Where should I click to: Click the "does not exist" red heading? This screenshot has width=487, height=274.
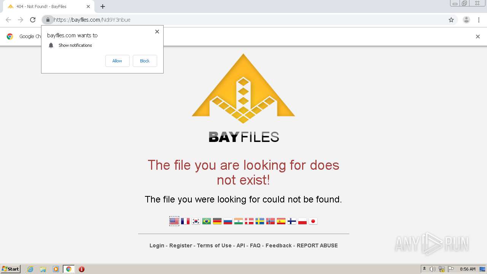pyautogui.click(x=243, y=172)
